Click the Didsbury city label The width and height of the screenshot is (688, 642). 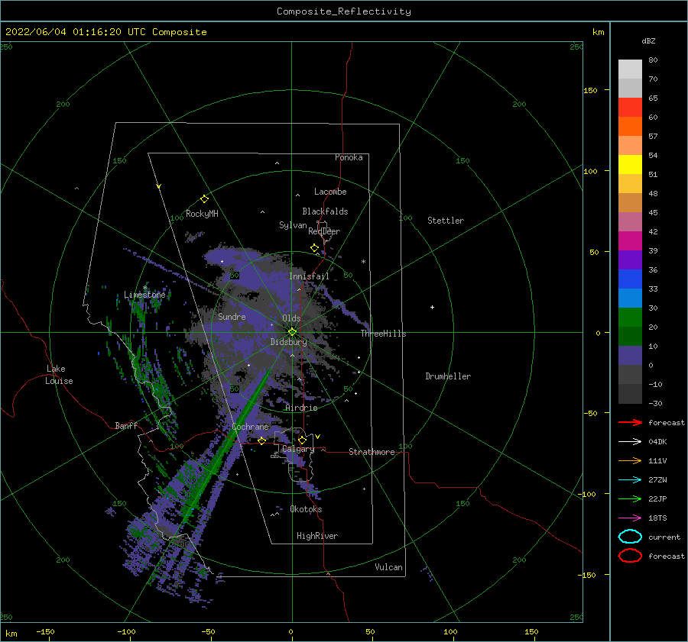288,342
